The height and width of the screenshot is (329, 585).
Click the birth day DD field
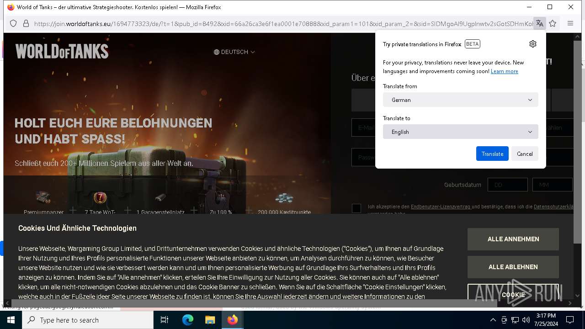(x=508, y=185)
